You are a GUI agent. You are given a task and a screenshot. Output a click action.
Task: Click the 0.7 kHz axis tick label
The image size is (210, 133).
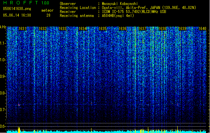point(3,110)
